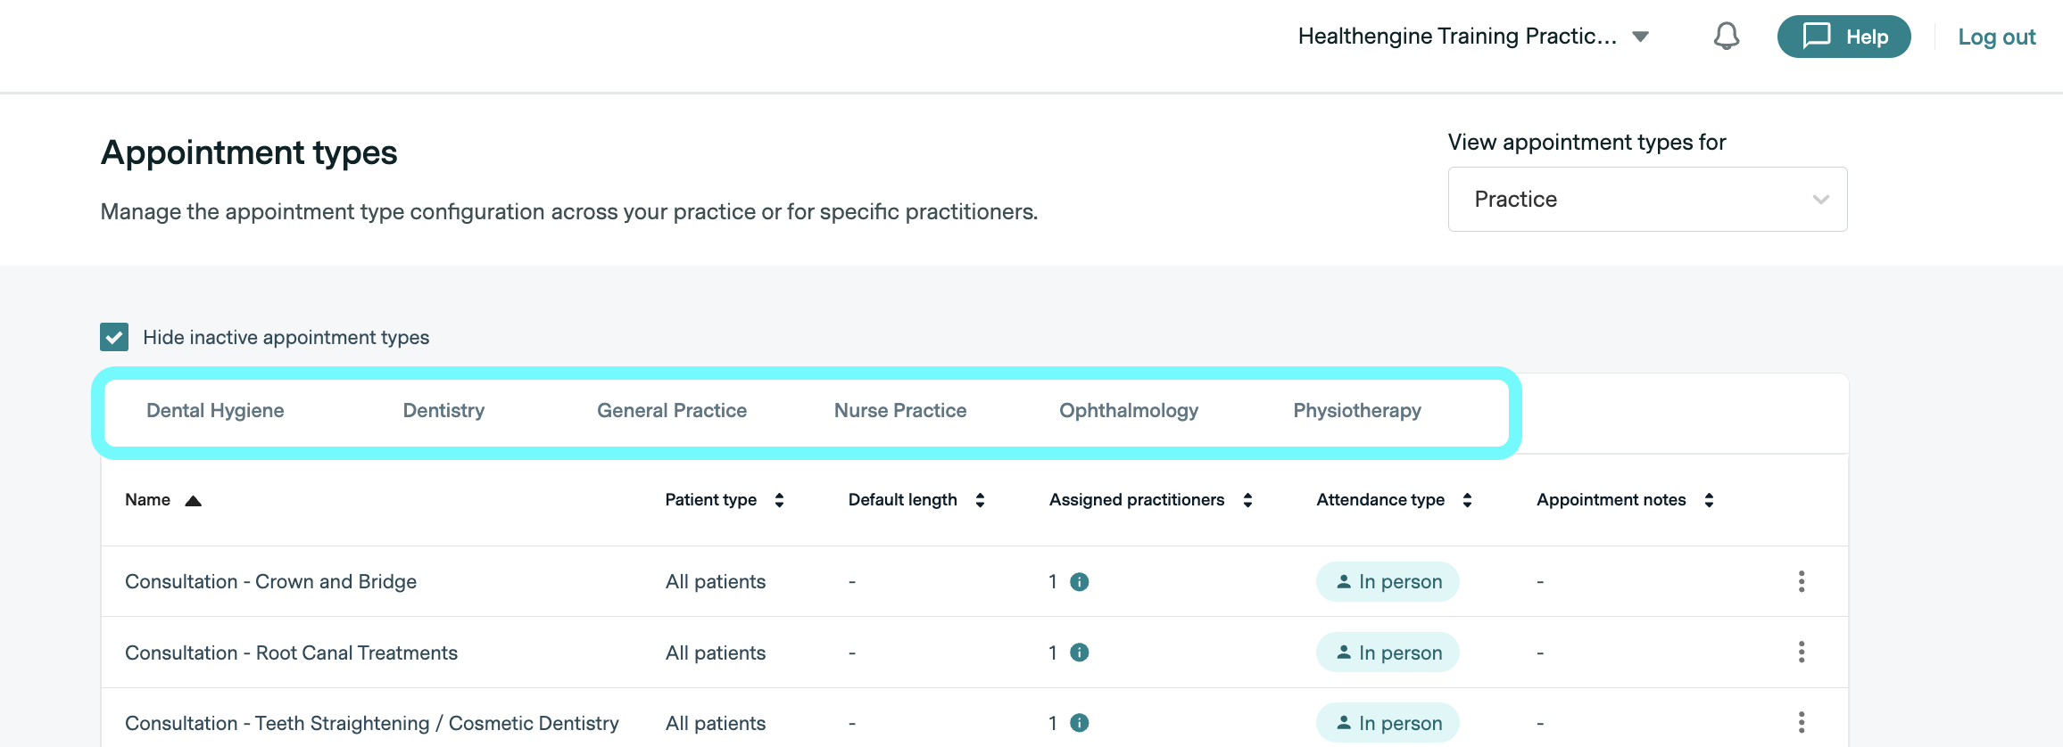Switch to the Dental Hygiene tab
Viewport: 2063px width, 747px height.
coord(215,411)
